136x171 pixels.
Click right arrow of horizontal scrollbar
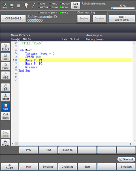tap(131, 144)
